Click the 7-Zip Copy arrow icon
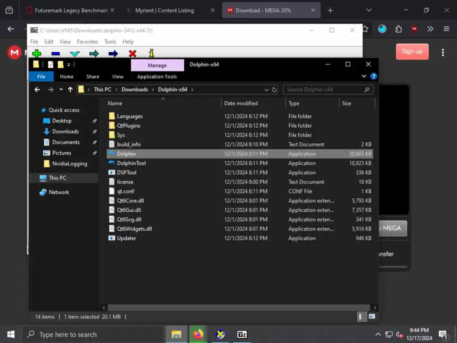The width and height of the screenshot is (457, 343). 94,54
